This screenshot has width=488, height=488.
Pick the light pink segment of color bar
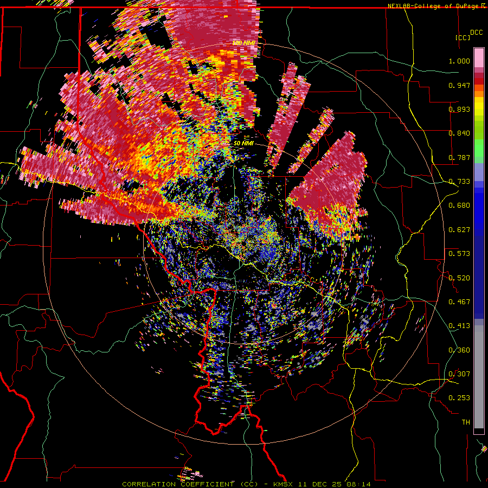pos(479,58)
